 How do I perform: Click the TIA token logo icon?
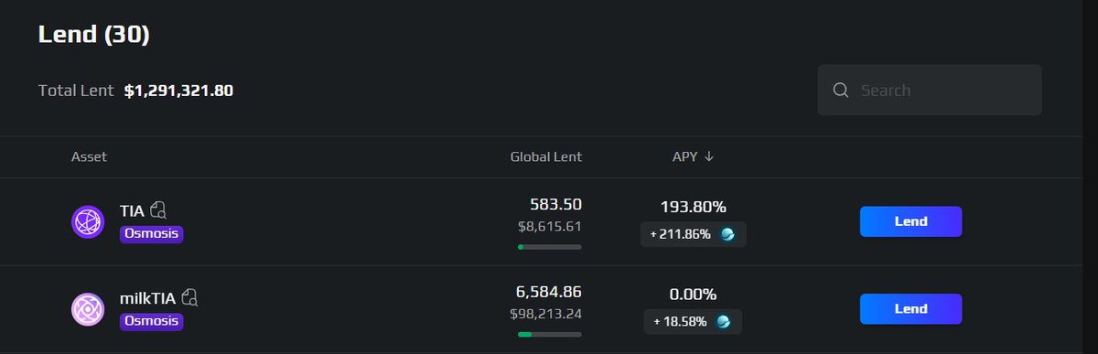88,221
